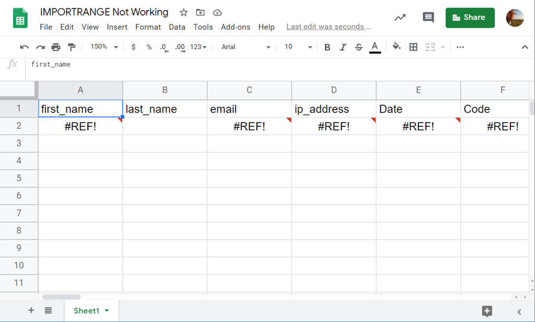The height and width of the screenshot is (322, 535).
Task: Open the Borders menu
Action: (413, 46)
